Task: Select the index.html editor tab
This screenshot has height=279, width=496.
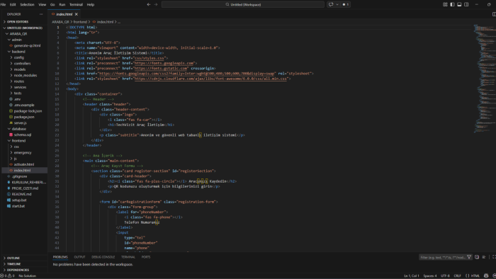Action: [64, 14]
